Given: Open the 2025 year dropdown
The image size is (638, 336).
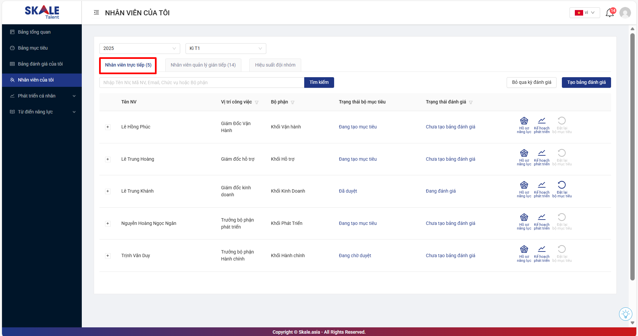Looking at the screenshot, I should tap(140, 49).
